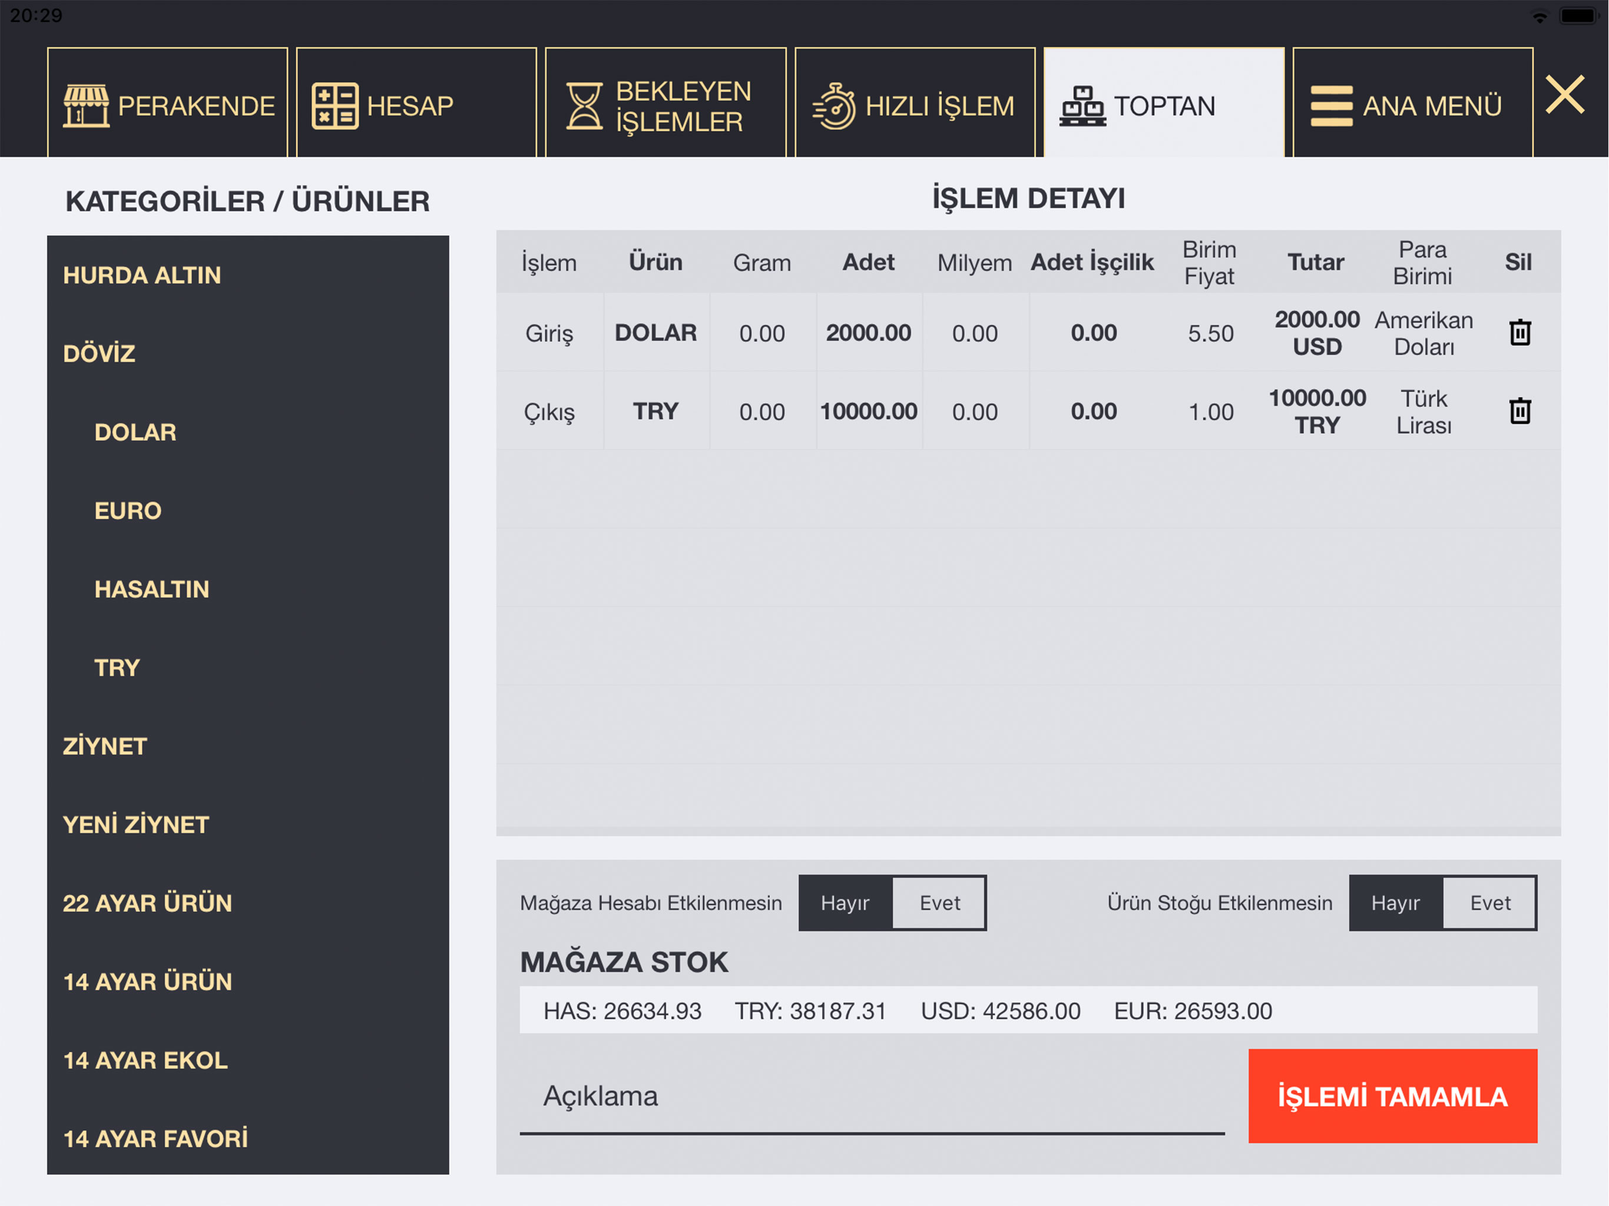Expand the ZİYNET category
The width and height of the screenshot is (1609, 1206).
248,746
